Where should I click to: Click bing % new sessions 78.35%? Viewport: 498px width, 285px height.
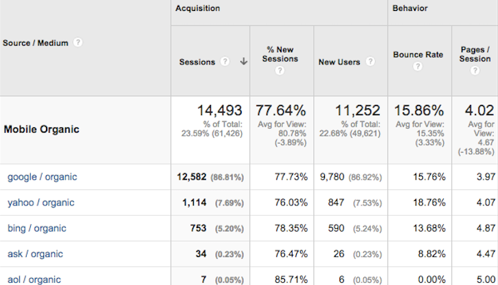(291, 228)
